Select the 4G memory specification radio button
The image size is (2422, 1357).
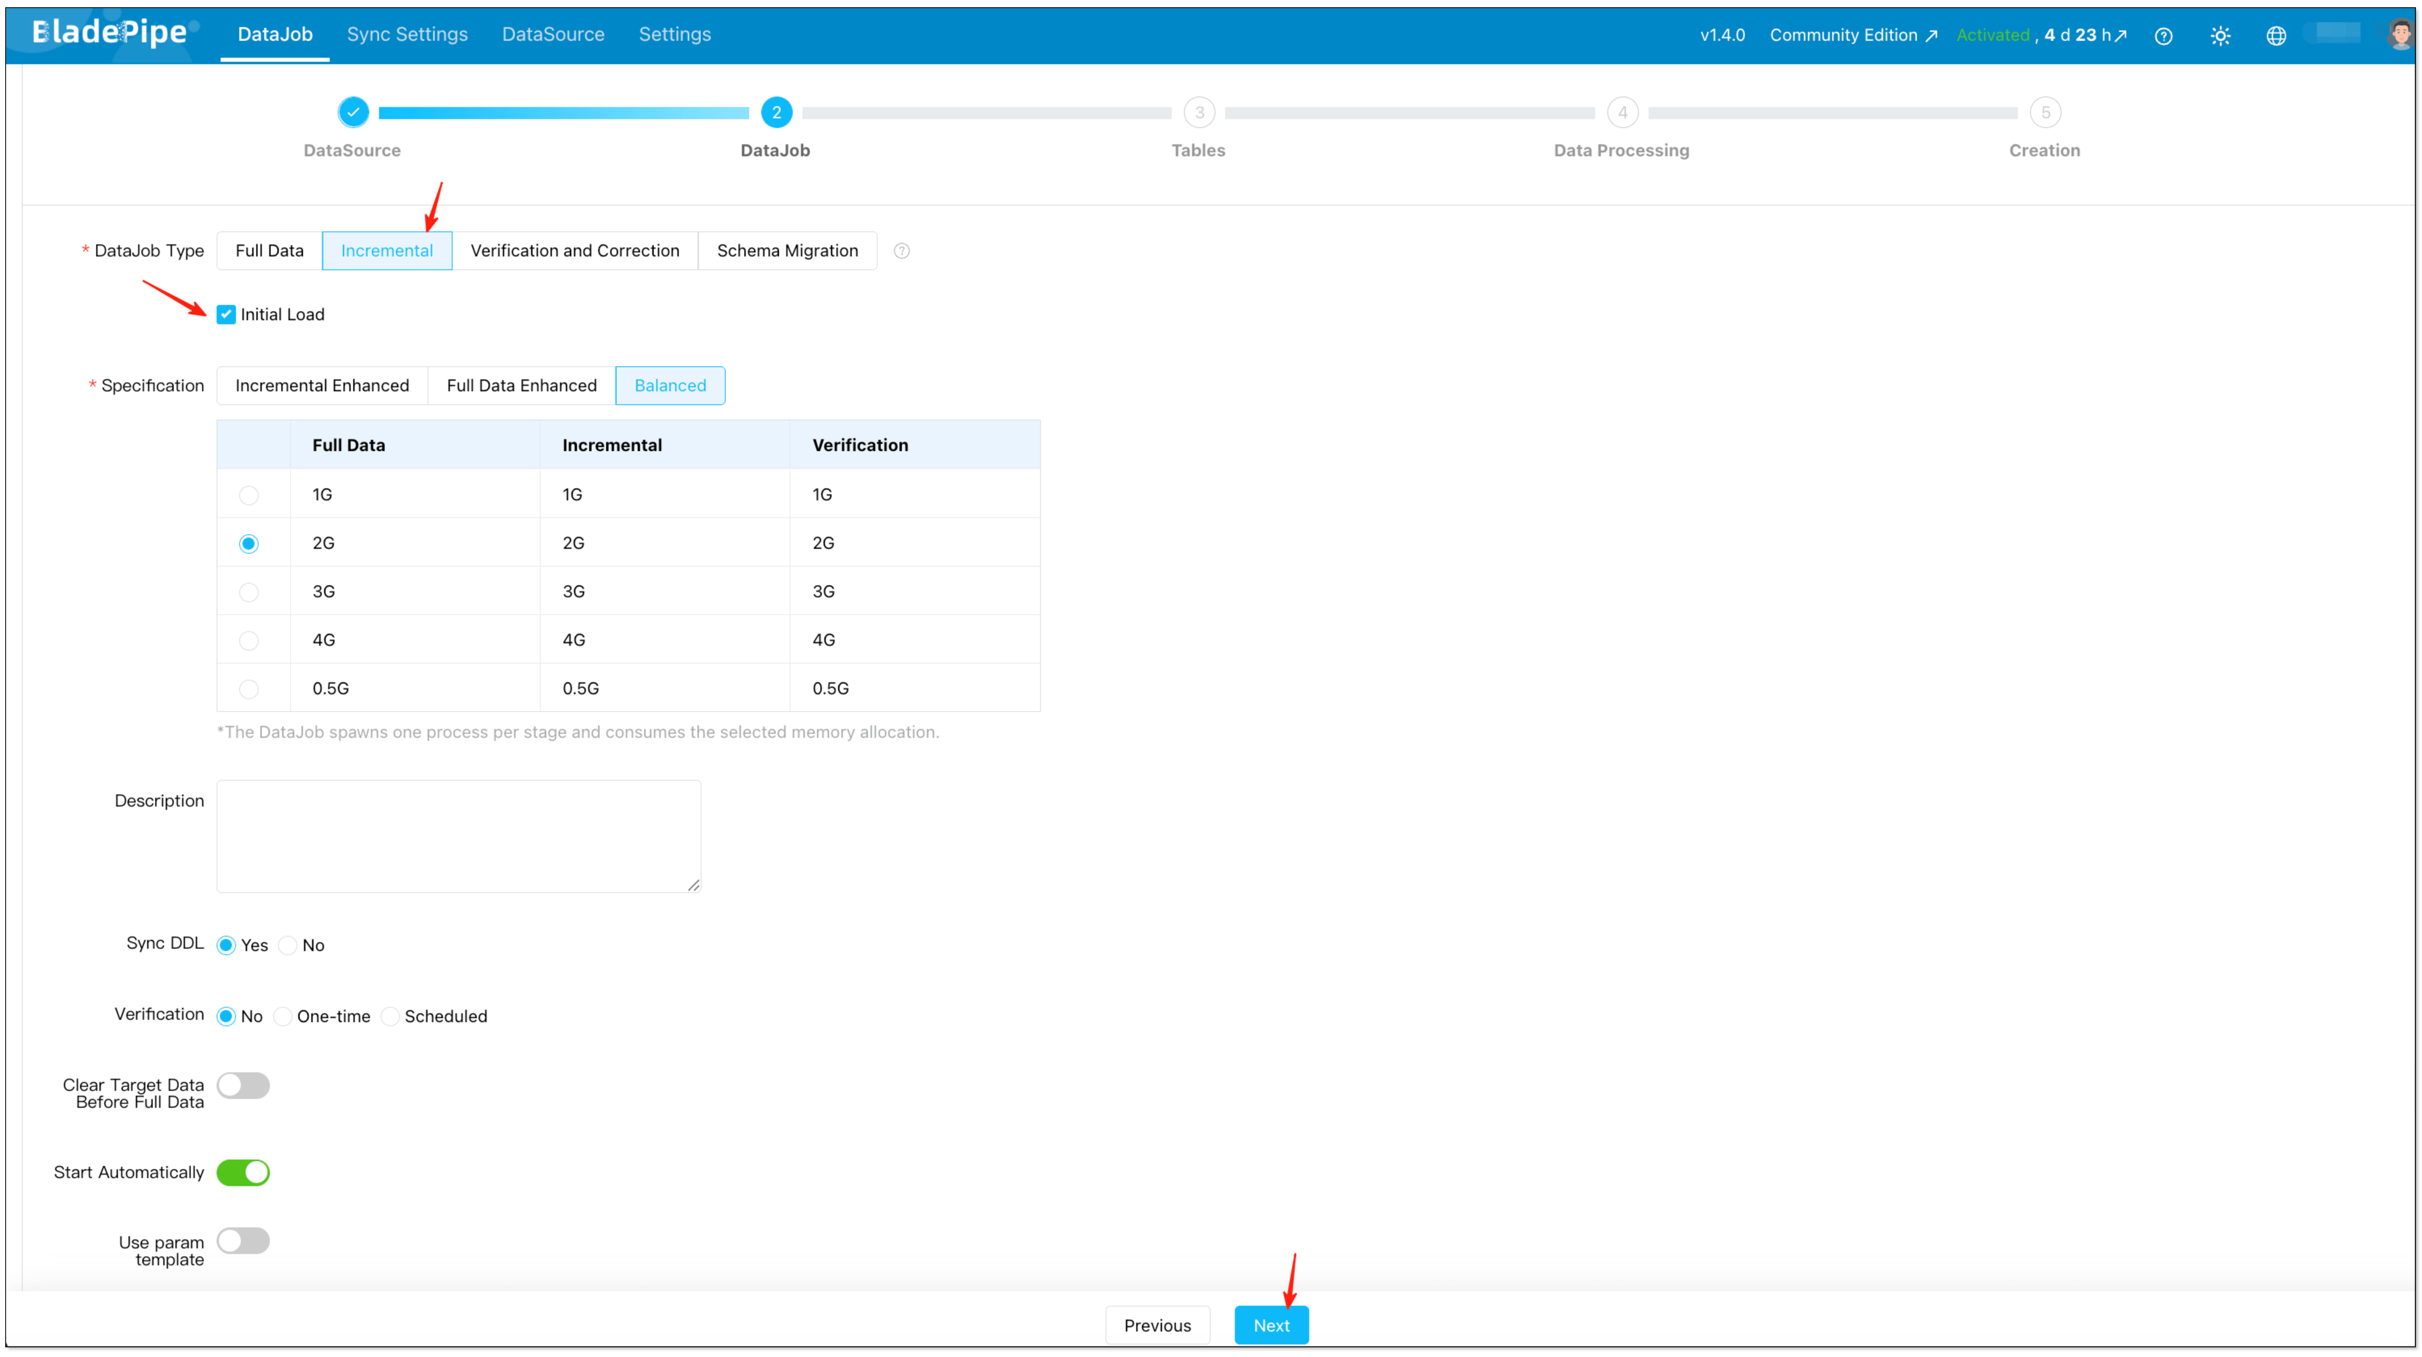[248, 640]
